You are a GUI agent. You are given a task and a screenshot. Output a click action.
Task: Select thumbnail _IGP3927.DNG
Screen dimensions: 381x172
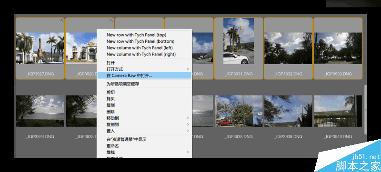40,48
